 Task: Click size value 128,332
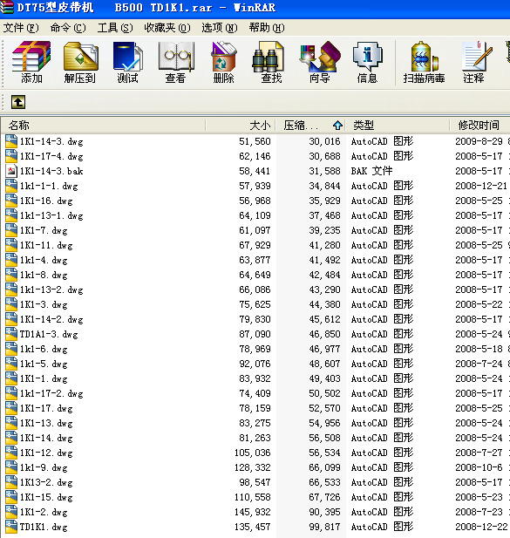click(x=253, y=467)
